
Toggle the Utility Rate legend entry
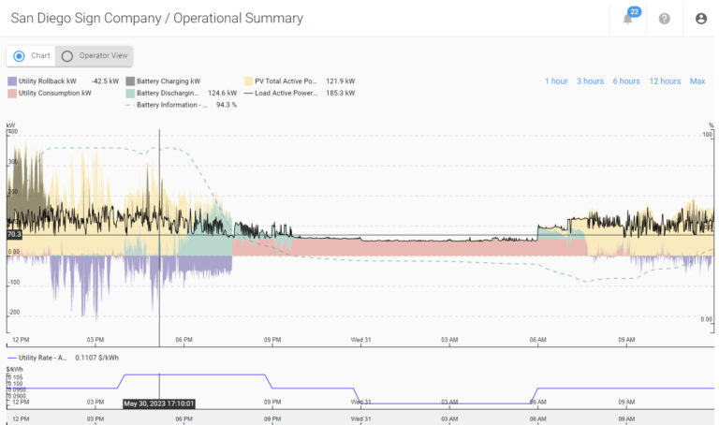12,358
